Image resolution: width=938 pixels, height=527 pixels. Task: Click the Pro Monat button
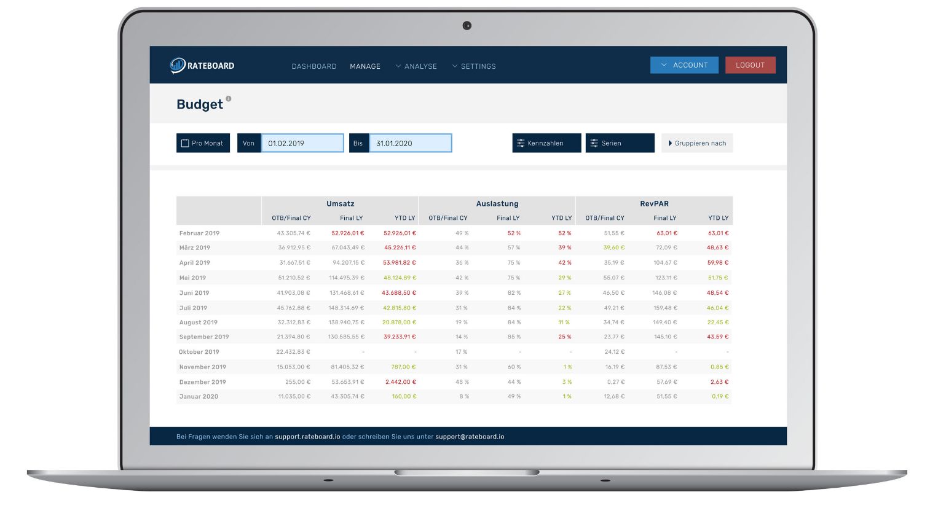coord(203,143)
